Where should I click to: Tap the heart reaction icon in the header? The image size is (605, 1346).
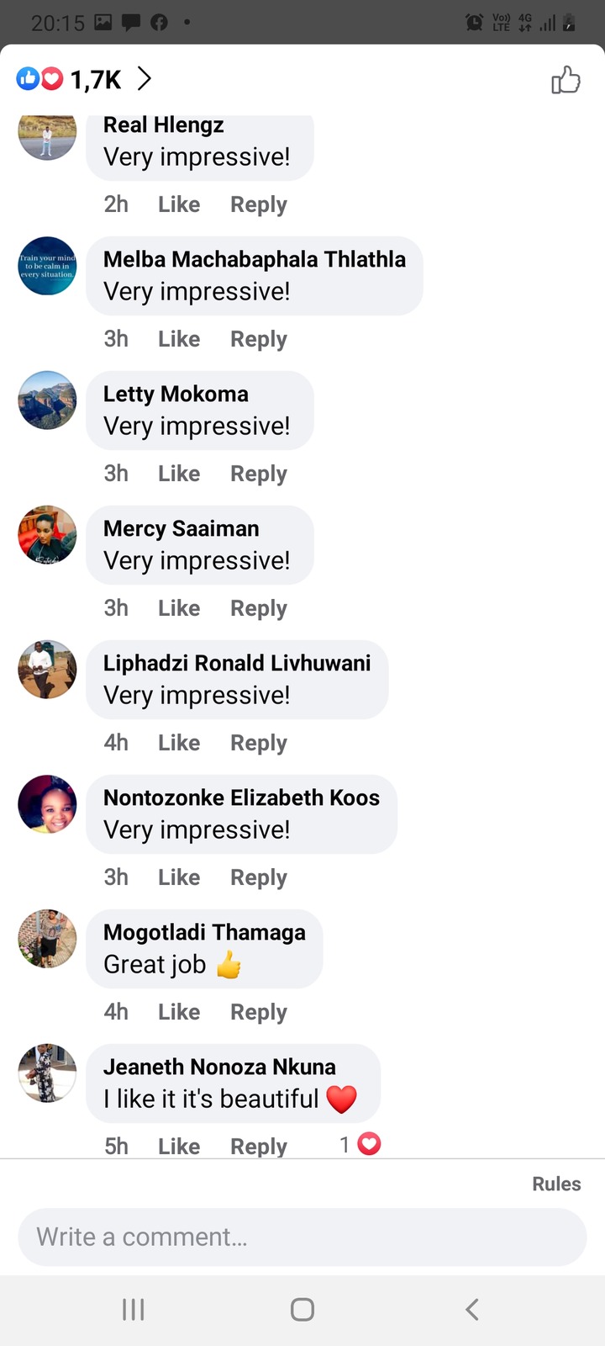click(53, 79)
